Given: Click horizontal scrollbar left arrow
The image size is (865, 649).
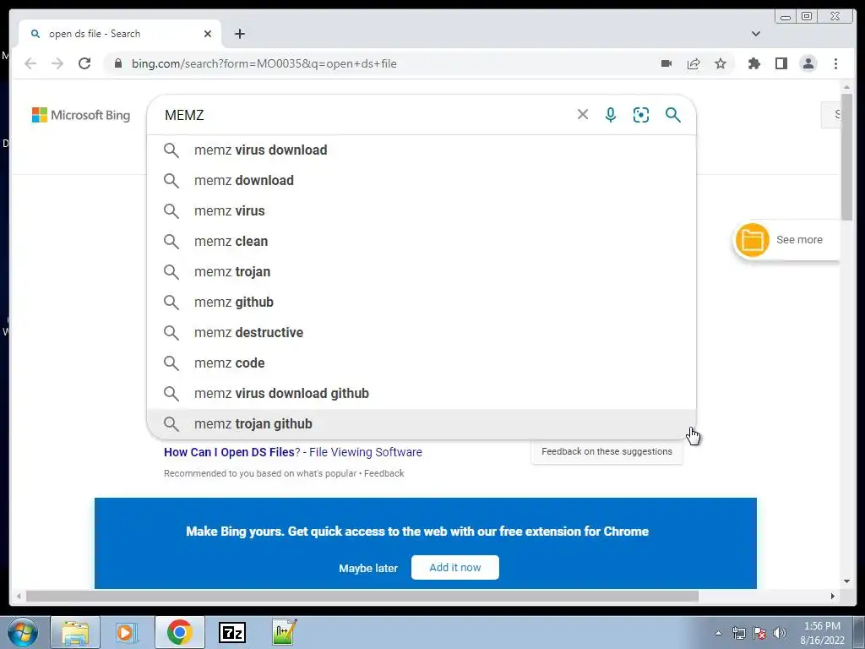Looking at the screenshot, I should click(x=19, y=596).
